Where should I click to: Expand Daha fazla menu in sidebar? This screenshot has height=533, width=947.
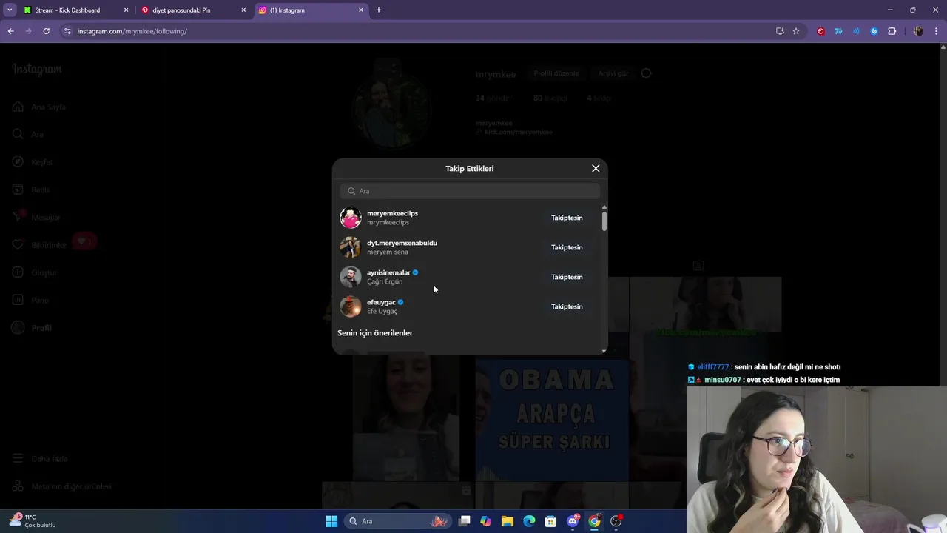(x=40, y=459)
